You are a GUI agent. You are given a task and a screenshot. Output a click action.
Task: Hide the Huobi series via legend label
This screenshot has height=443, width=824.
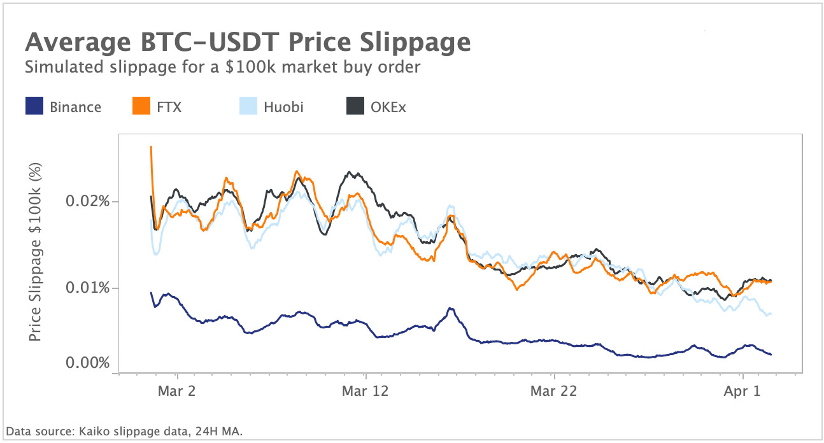(x=283, y=107)
